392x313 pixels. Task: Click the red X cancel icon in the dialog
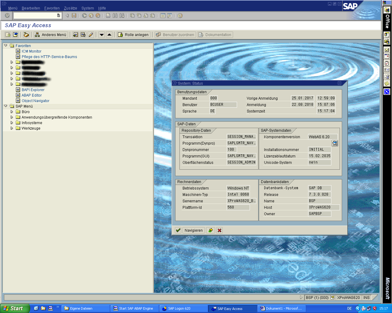tap(219, 230)
